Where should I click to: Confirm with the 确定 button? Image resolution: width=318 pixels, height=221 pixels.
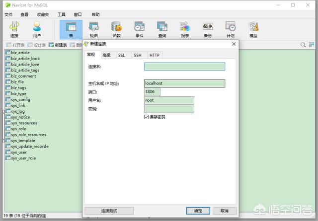[198, 211]
